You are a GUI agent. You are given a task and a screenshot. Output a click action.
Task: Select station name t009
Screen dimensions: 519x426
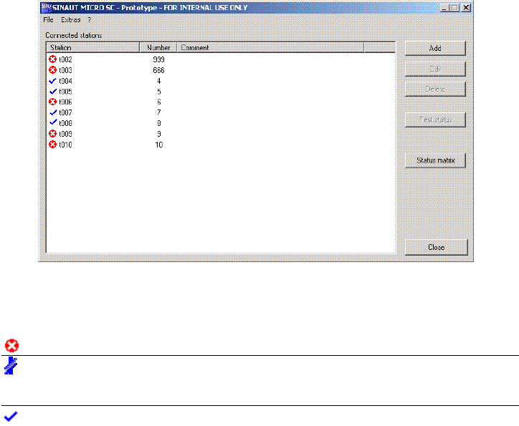click(65, 134)
